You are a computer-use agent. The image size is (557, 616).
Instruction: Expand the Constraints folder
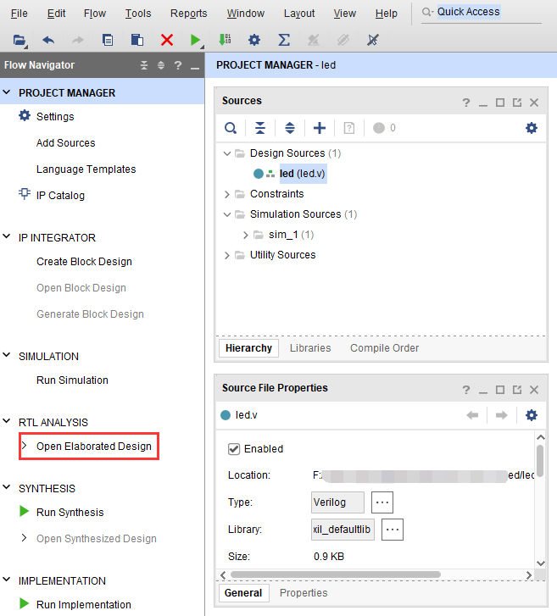(227, 194)
